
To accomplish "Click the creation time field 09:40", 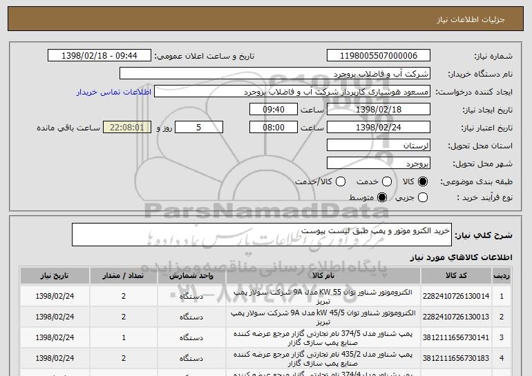I will (x=274, y=110).
